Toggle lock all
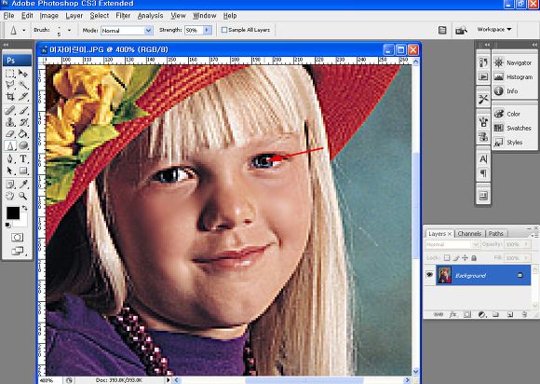 (x=474, y=257)
